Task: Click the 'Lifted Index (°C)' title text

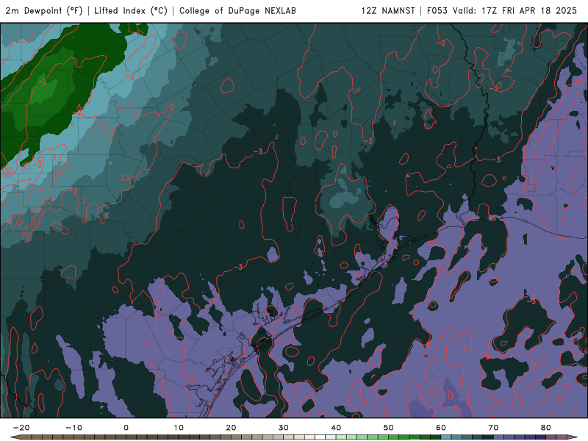Action: click(x=131, y=10)
